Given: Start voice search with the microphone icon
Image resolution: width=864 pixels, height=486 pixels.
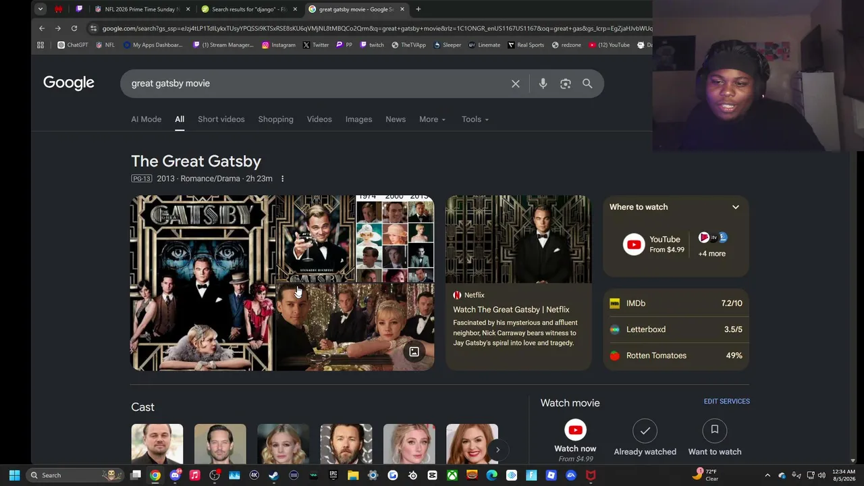Looking at the screenshot, I should coord(543,84).
